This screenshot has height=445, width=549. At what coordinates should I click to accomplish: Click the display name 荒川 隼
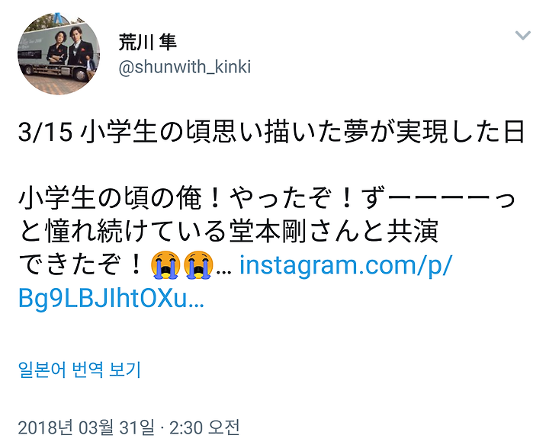[147, 43]
